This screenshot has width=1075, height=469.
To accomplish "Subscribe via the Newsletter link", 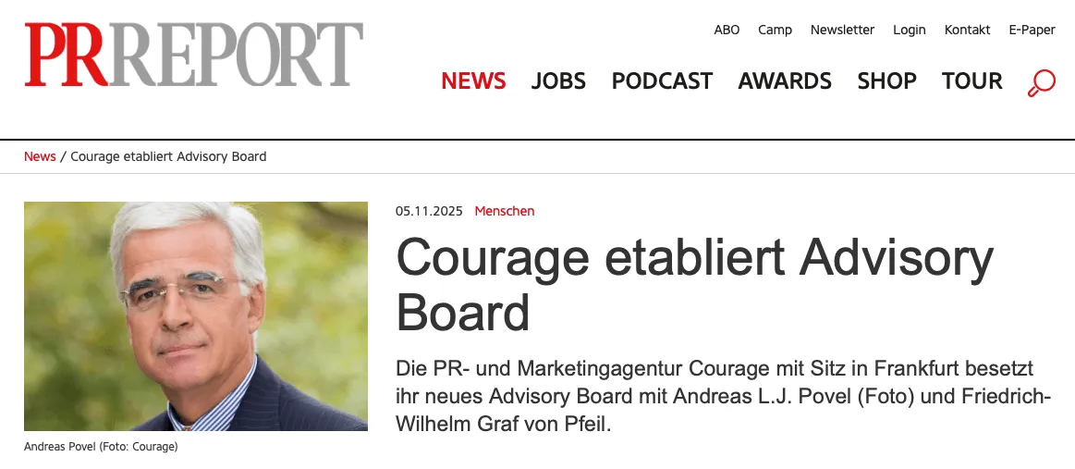I will coord(842,30).
